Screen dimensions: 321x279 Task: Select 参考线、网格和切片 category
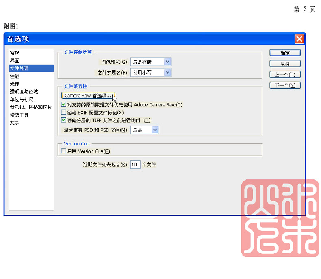(31, 107)
